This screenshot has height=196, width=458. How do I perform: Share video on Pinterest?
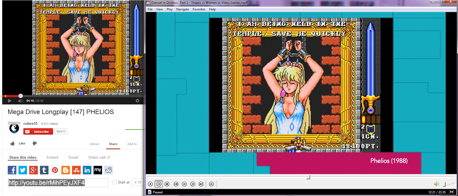[55, 170]
